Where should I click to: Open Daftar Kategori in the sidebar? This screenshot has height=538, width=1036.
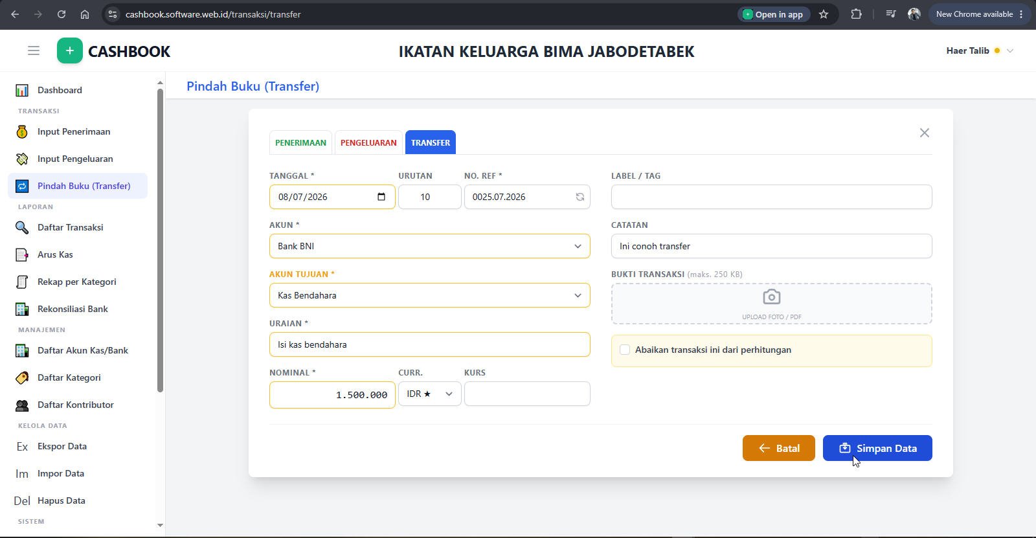(x=78, y=377)
